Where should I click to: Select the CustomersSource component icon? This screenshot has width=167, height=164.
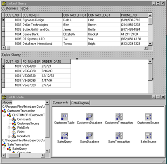click(x=148, y=116)
